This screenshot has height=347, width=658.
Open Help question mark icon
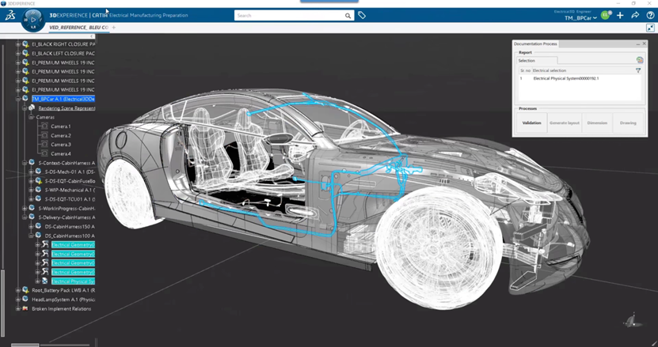click(650, 16)
